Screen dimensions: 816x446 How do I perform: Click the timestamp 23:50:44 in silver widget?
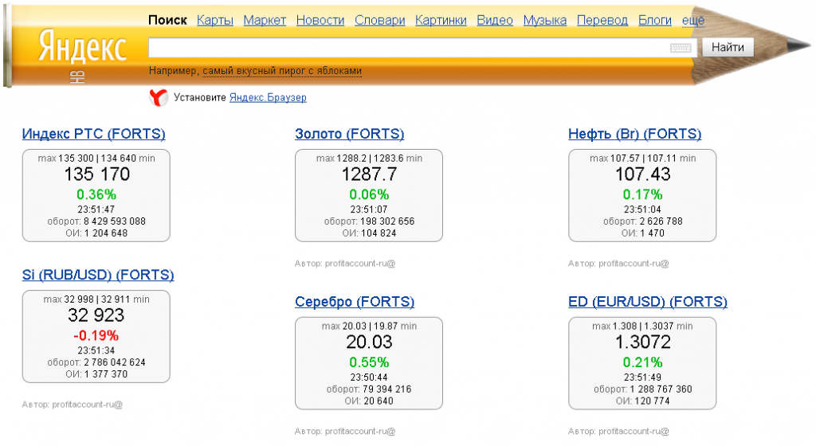[x=369, y=378]
